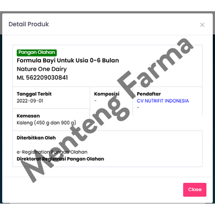Click the Nature One Dairy brand text
Image resolution: width=215 pixels, height=215 pixels.
pyautogui.click(x=41, y=69)
